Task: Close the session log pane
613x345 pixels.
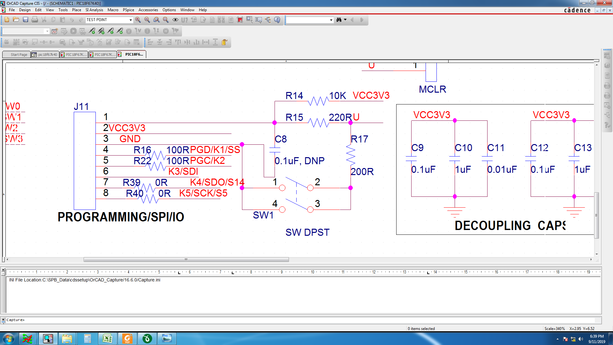Action: pyautogui.click(x=3, y=270)
